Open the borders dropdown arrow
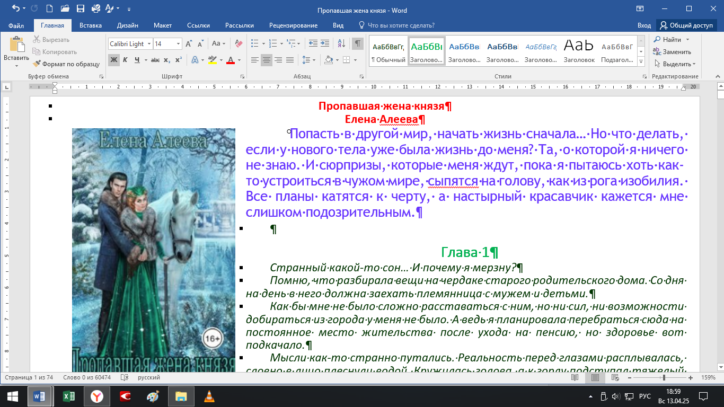 click(x=355, y=60)
